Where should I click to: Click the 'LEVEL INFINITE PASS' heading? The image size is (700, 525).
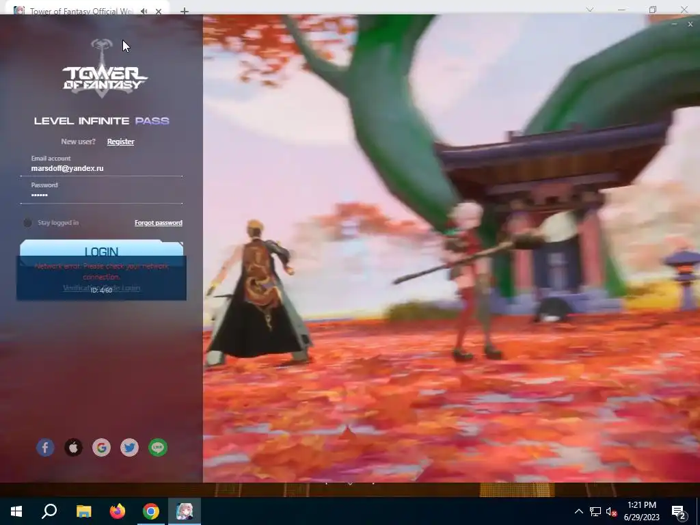click(x=102, y=121)
